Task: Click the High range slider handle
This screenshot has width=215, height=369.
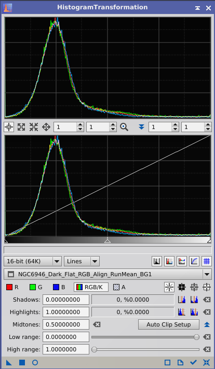Action: click(95, 349)
